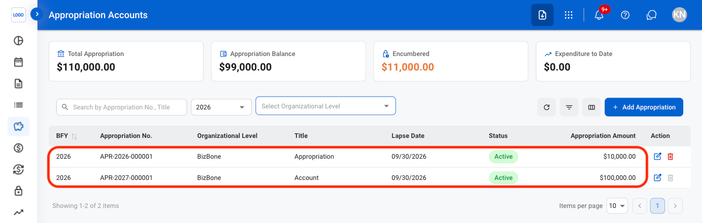Click the Organizational Level column header
Image resolution: width=702 pixels, height=223 pixels.
pos(227,136)
